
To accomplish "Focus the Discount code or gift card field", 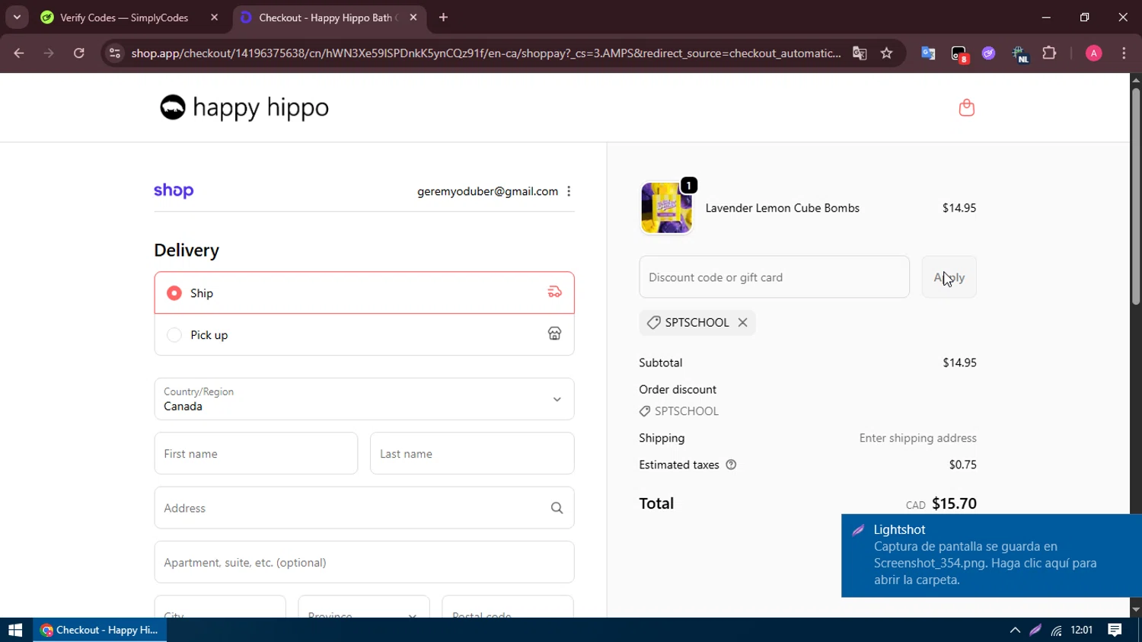I will (774, 277).
